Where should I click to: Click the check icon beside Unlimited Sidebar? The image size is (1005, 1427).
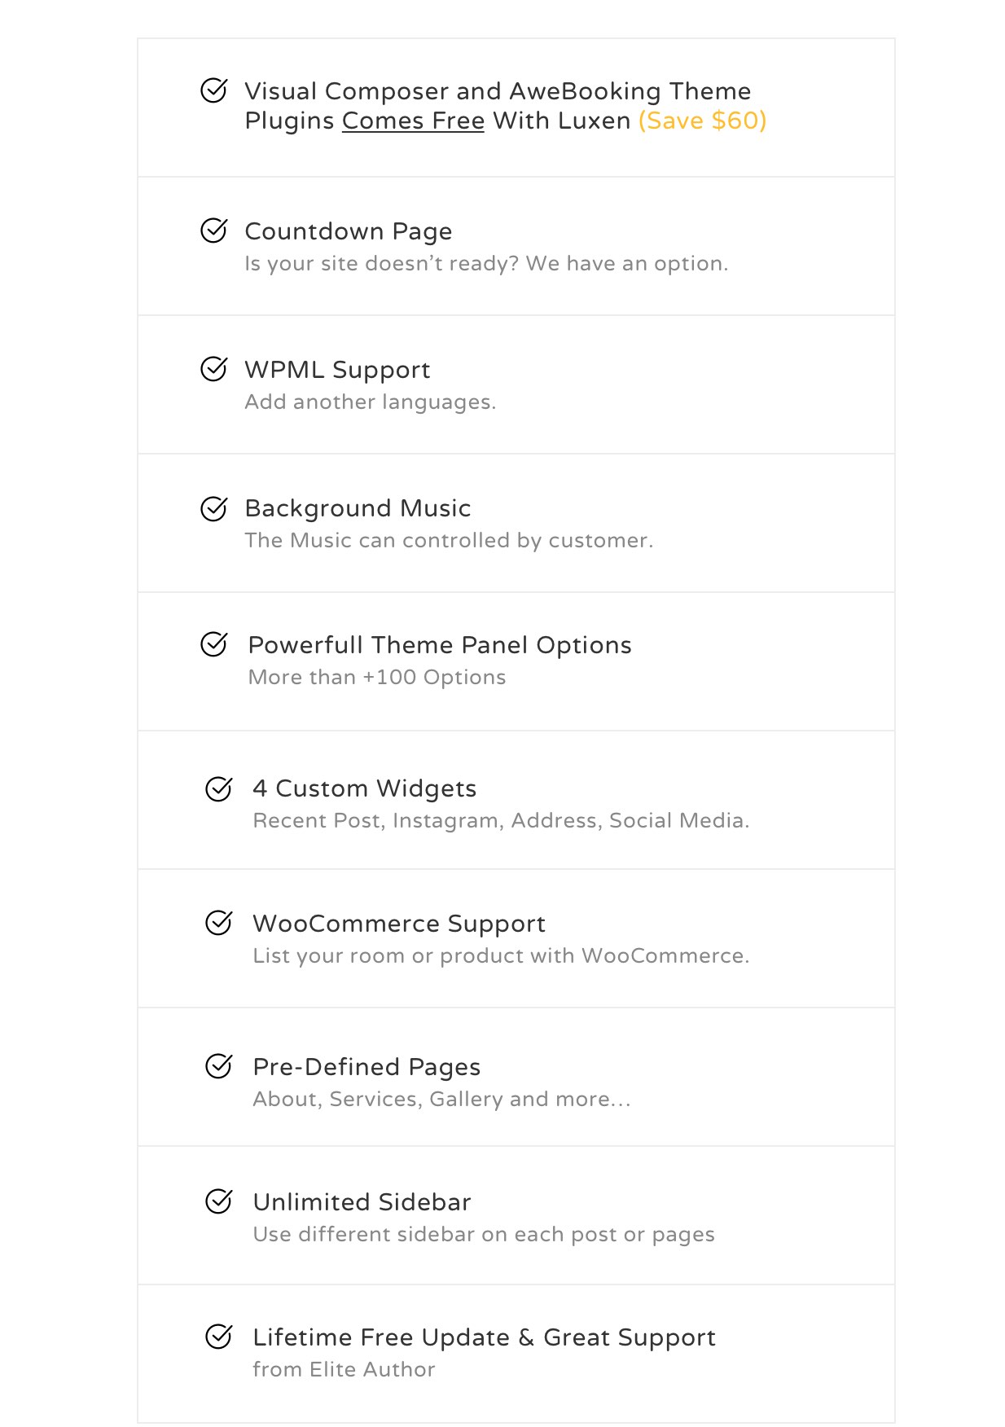pos(219,1201)
